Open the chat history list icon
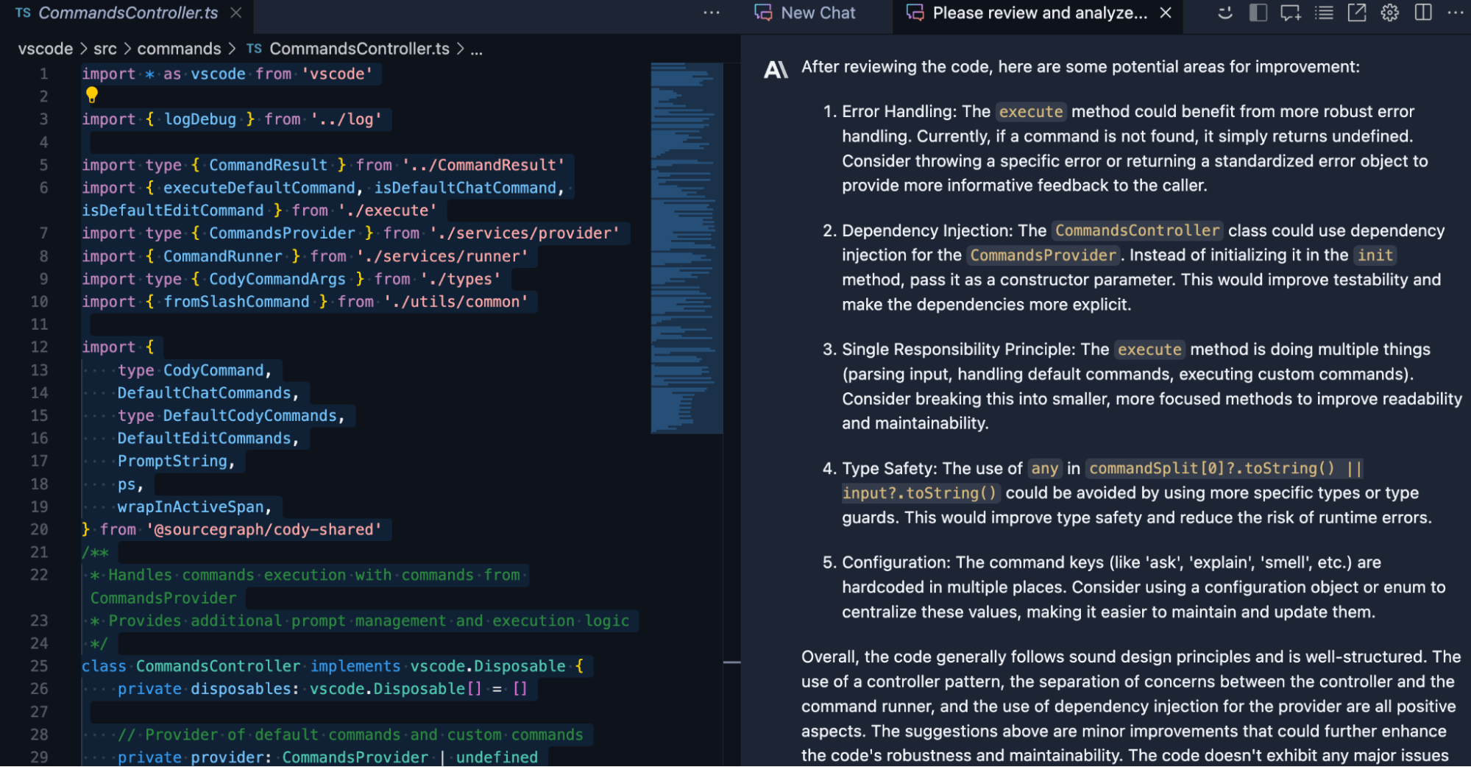Image resolution: width=1471 pixels, height=767 pixels. click(1324, 13)
